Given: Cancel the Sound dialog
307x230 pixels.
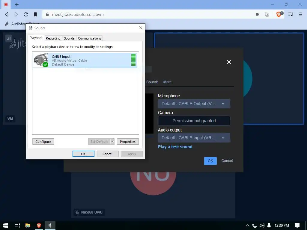Looking at the screenshot, I should click(108, 154).
